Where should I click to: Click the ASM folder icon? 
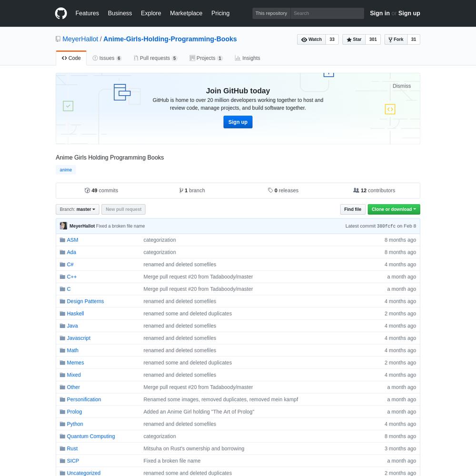[x=62, y=240]
